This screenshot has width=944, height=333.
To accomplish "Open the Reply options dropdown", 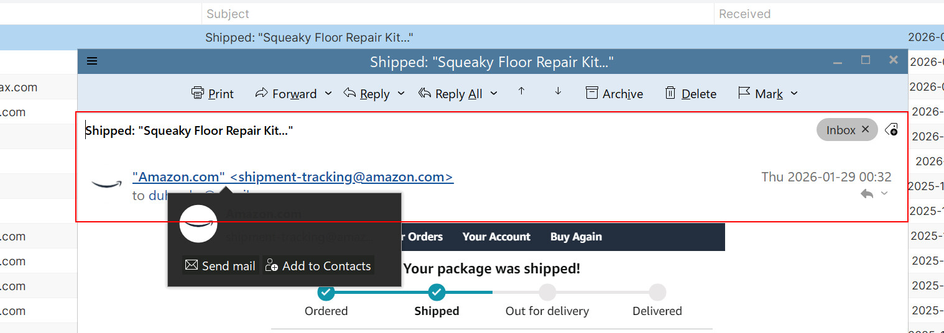I will 401,94.
